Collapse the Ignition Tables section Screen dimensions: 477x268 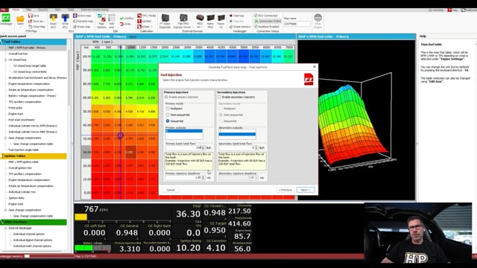(x=34, y=156)
